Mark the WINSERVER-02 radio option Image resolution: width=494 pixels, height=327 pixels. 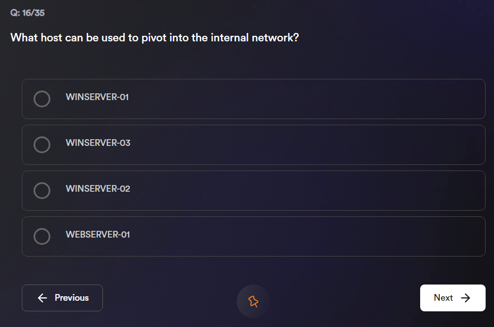coord(42,191)
